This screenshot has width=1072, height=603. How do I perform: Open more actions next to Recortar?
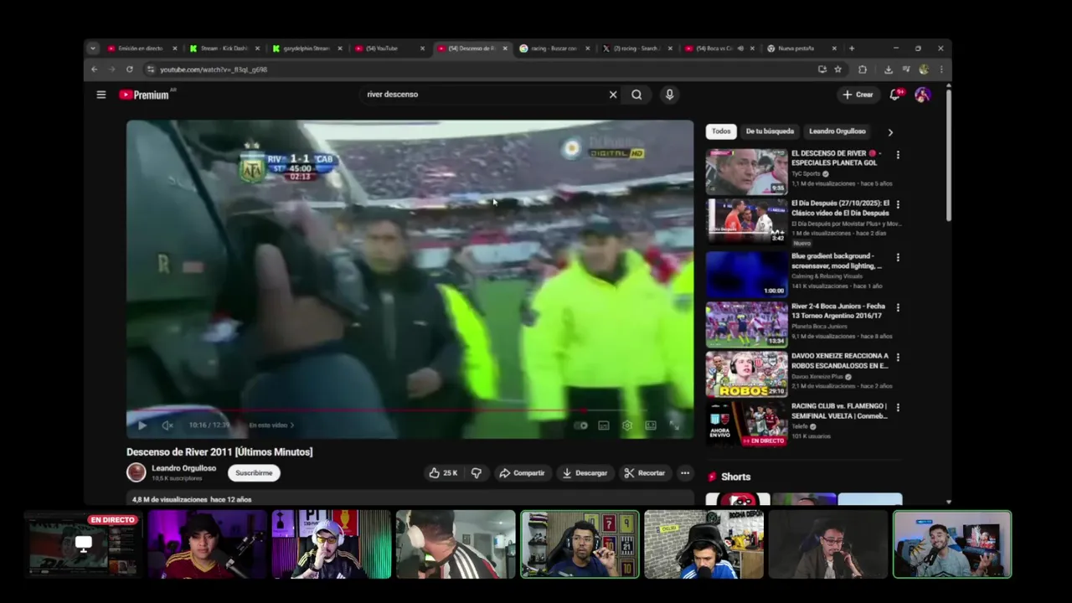coord(685,473)
